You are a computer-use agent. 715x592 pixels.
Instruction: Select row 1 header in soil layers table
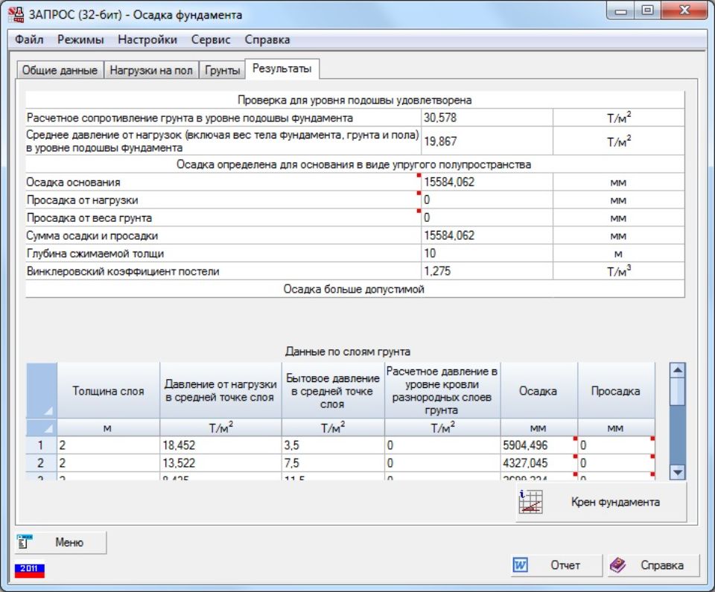click(42, 445)
